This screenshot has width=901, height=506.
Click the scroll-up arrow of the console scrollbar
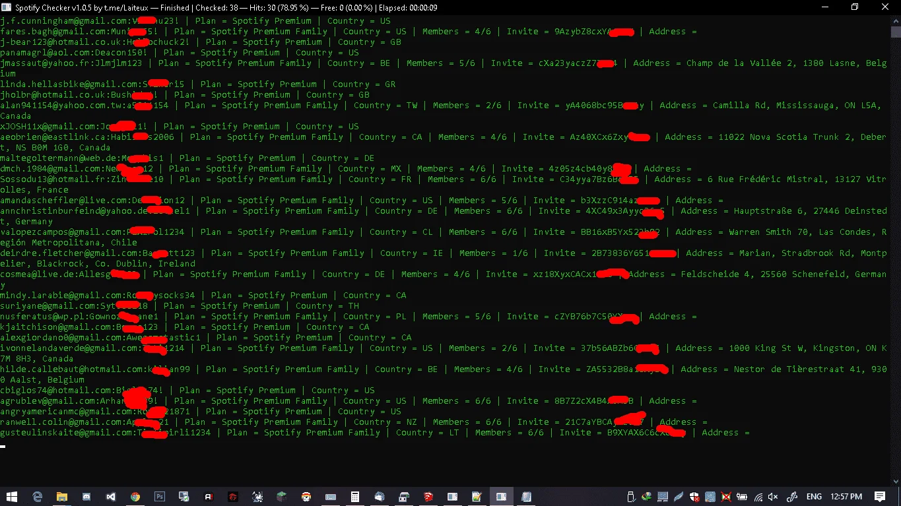tap(896, 20)
